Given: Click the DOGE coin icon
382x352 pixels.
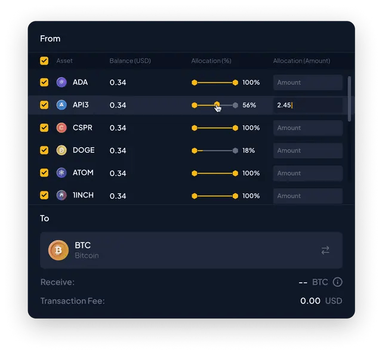Looking at the screenshot, I should pyautogui.click(x=61, y=150).
